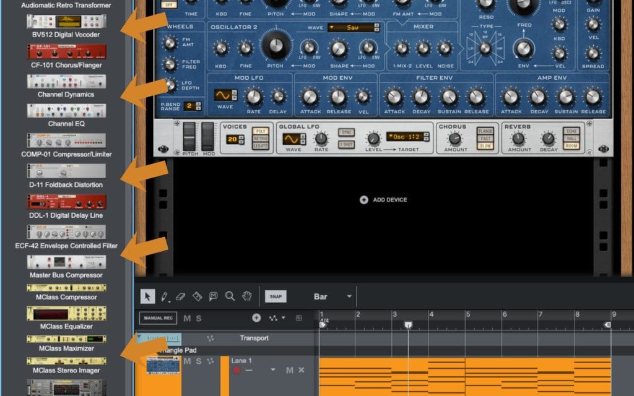Open Oscillator 2 Saw wave selector
Image resolution: width=634 pixels, height=396 pixels.
[x=353, y=28]
